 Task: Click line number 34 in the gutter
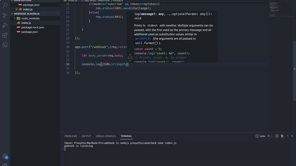68,64
